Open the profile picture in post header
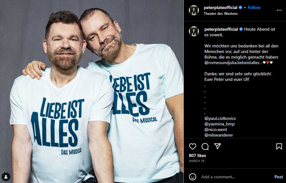286x183 pixels. coord(194,10)
